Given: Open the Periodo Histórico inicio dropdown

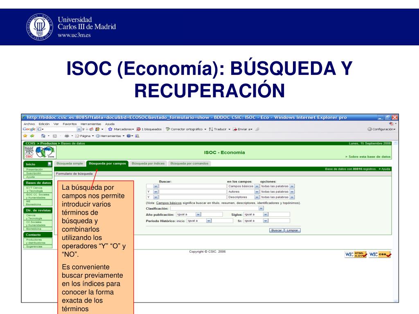Looking at the screenshot, I should pos(199,221).
